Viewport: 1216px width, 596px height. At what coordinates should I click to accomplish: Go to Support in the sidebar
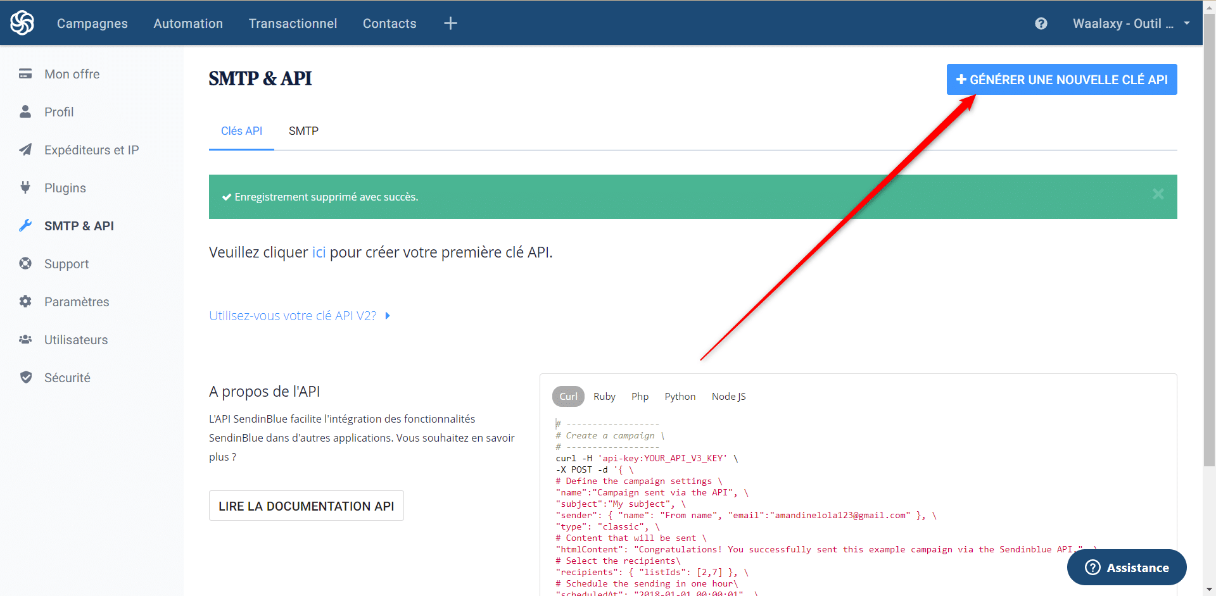(66, 264)
